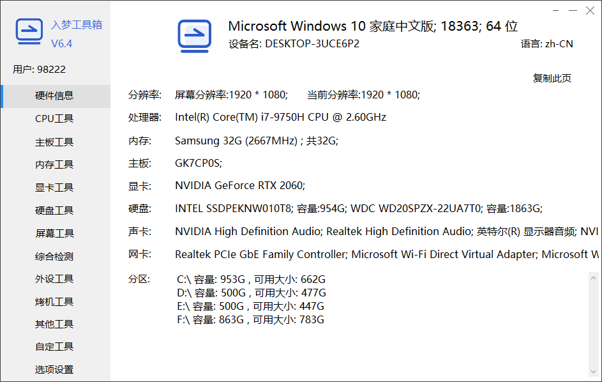
Task: Open 综合检测 page
Action: [x=56, y=256]
